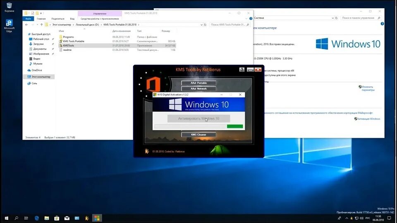
Task: Click the Explorer search field
Action: 230,25
